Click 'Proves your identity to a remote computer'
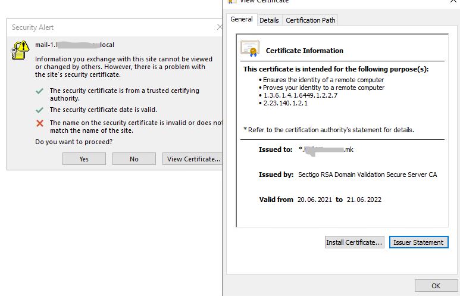The image size is (460, 296). [324, 88]
